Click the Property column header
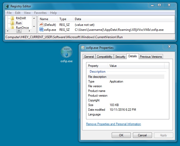This screenshot has height=146, width=180. pos(97,66)
